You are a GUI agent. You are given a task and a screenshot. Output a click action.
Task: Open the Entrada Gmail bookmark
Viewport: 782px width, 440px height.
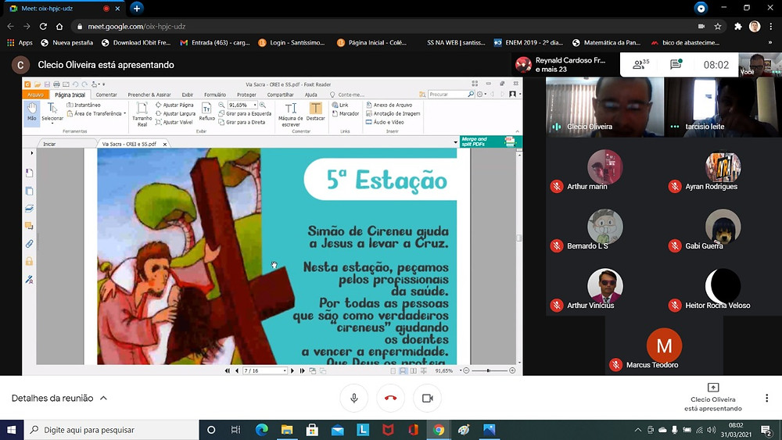pos(216,43)
